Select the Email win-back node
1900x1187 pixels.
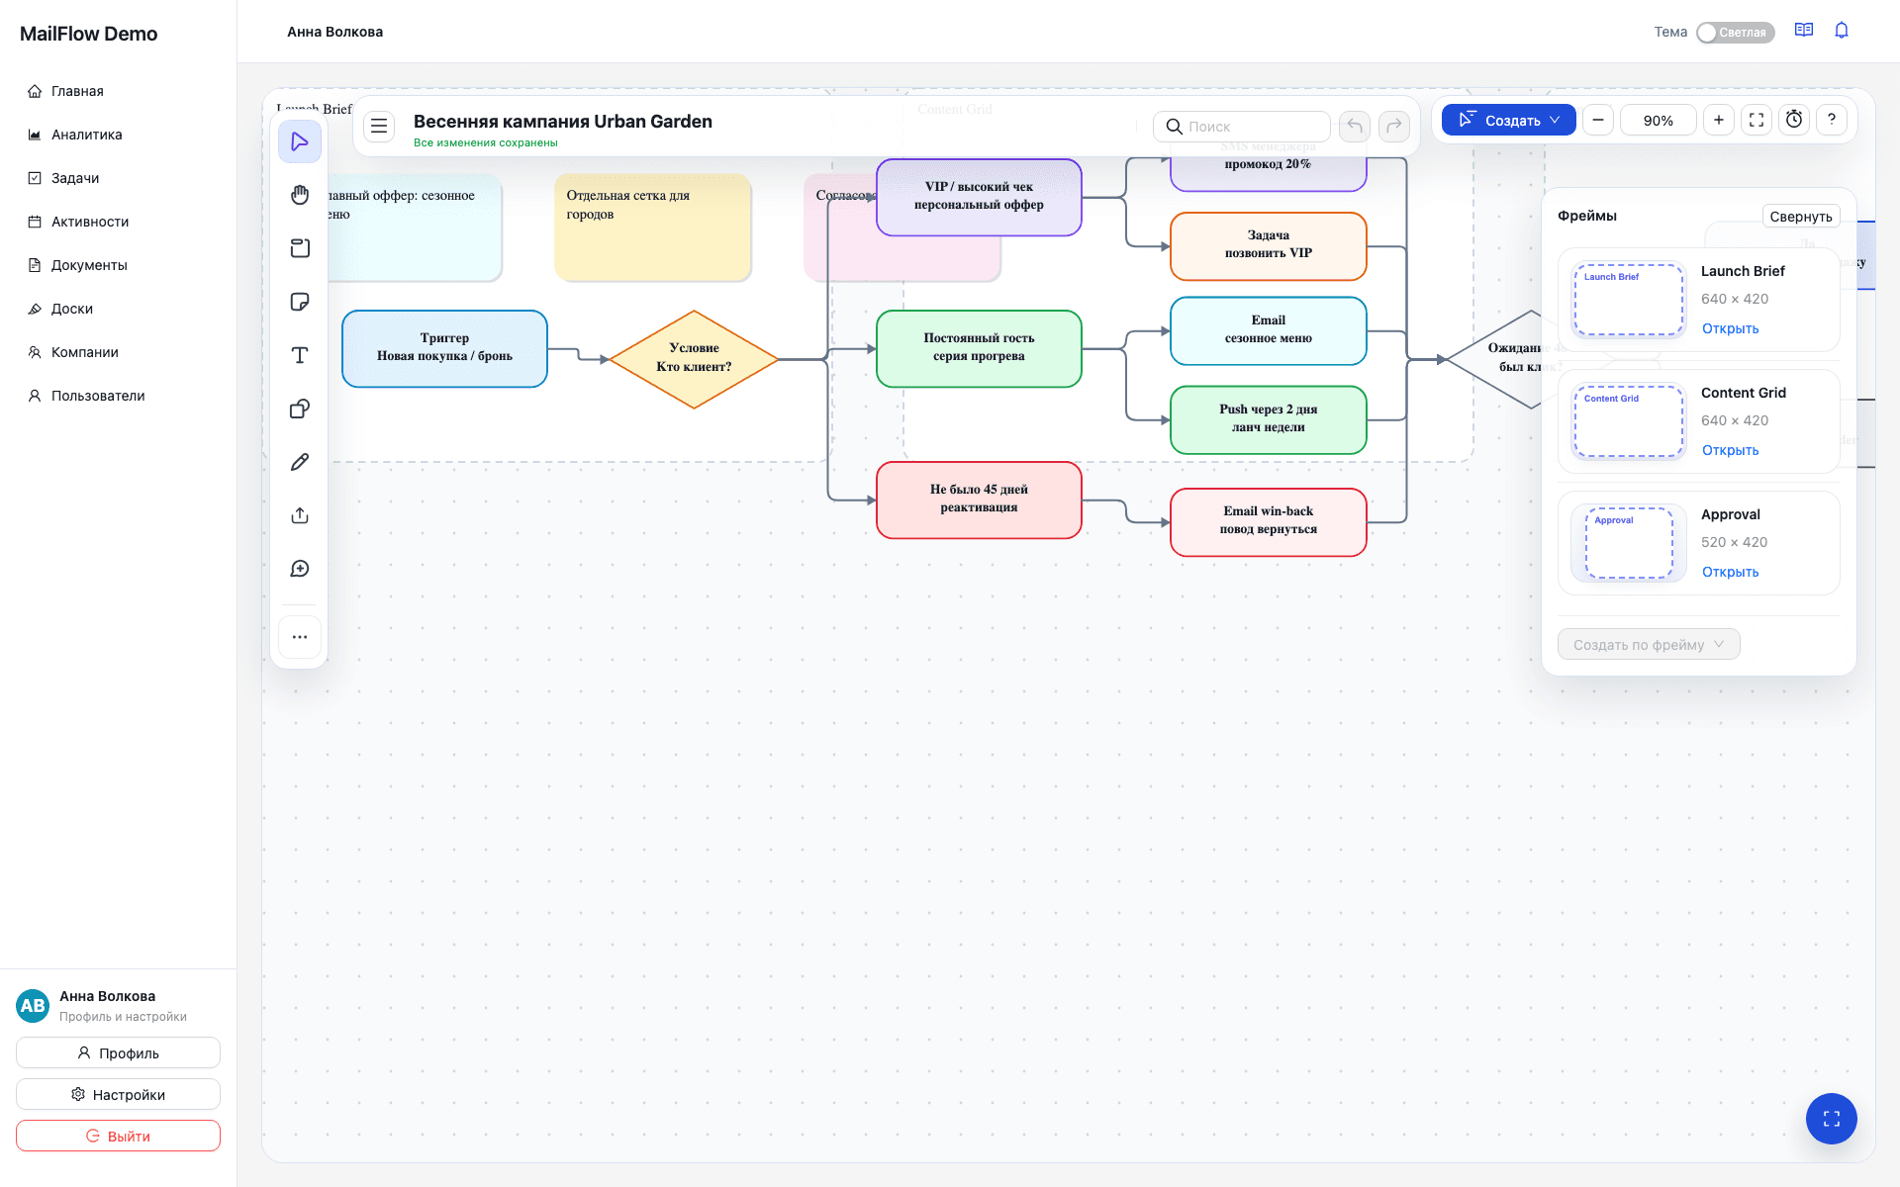point(1268,521)
